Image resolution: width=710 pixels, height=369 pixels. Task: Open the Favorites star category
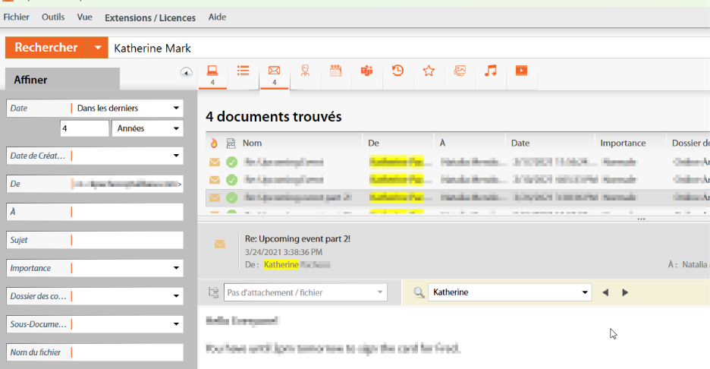[x=429, y=71]
